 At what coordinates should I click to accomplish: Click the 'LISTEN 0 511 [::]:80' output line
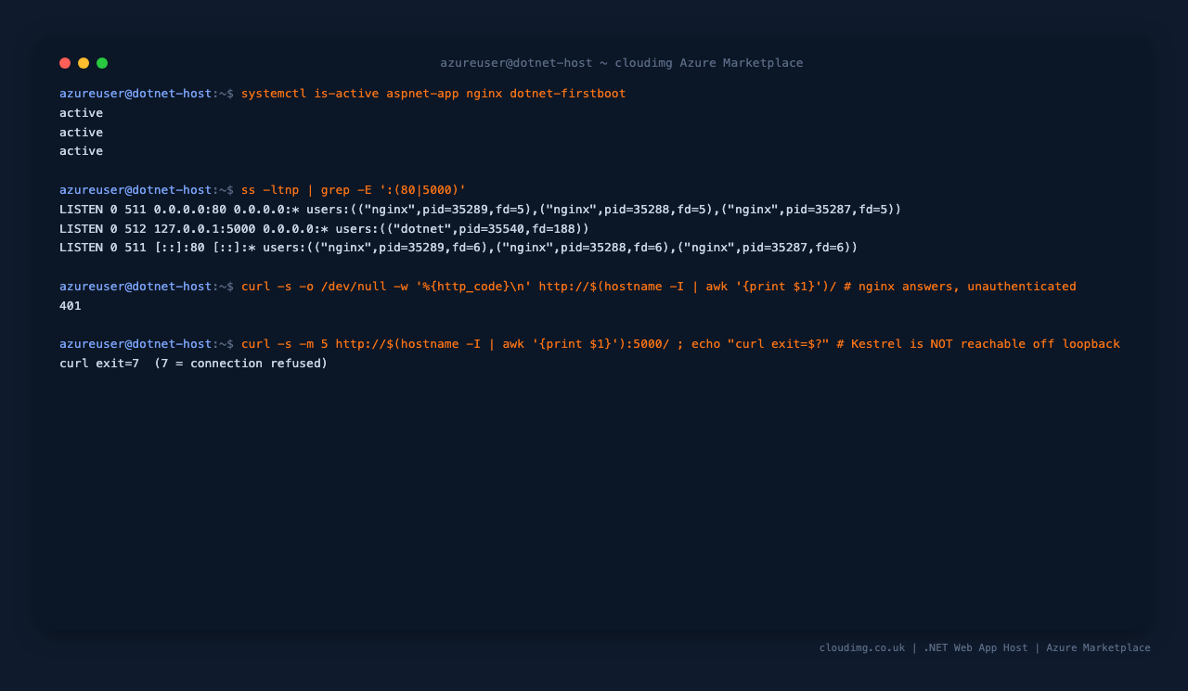pyautogui.click(x=458, y=248)
